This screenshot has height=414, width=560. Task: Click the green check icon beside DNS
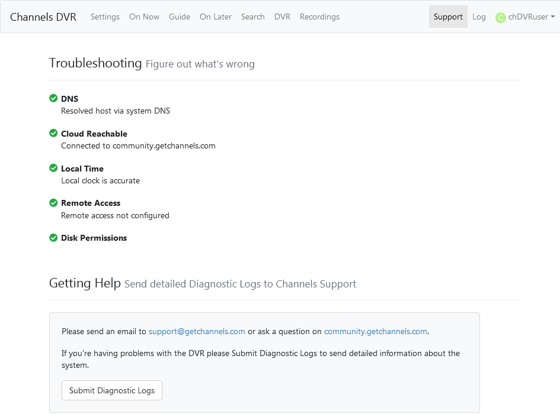point(53,99)
